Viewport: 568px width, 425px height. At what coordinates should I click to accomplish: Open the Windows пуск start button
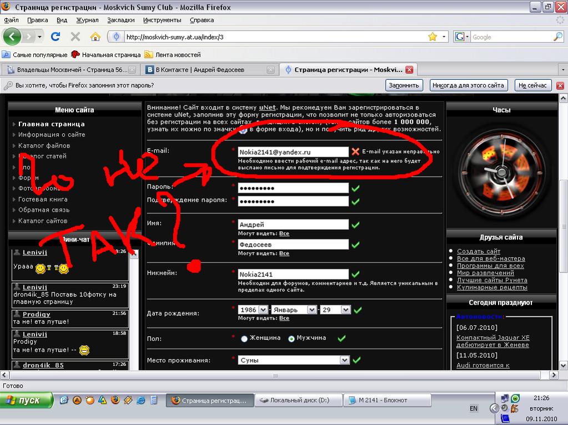[27, 400]
